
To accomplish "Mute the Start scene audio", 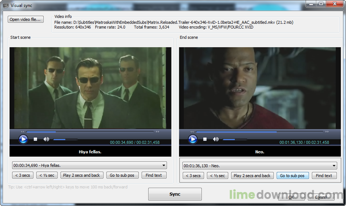I will pos(46,139).
